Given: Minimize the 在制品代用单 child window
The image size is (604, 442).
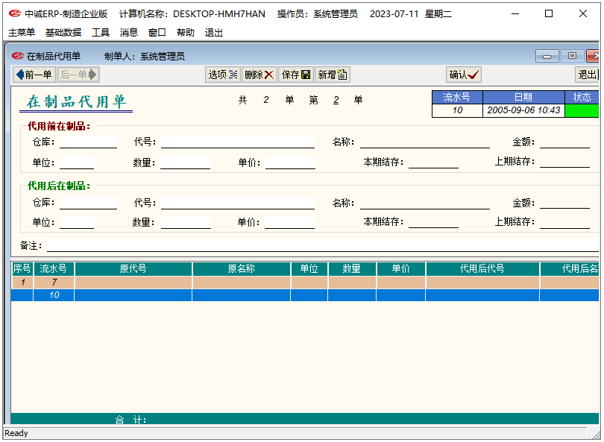Looking at the screenshot, I should pos(547,56).
